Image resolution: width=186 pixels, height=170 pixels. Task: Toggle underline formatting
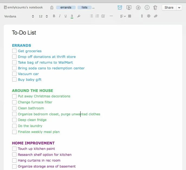click(x=66, y=16)
